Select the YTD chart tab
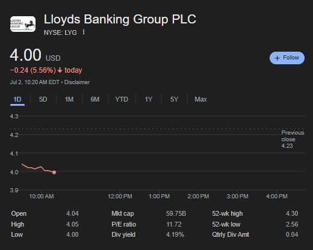The width and height of the screenshot is (313, 250). pos(122,99)
